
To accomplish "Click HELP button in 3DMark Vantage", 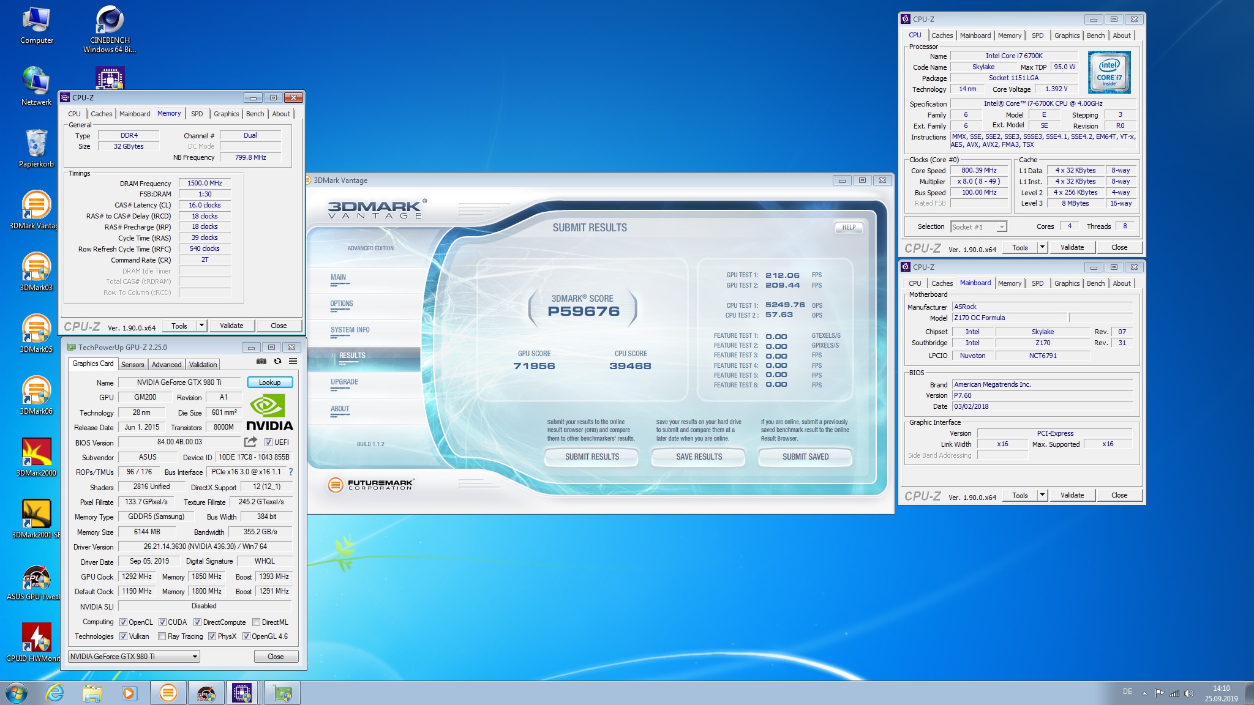I will [849, 227].
